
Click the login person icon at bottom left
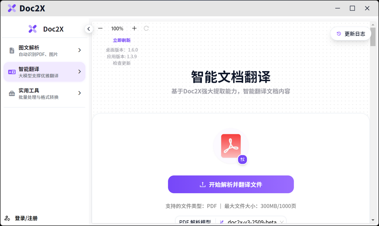tap(7, 218)
